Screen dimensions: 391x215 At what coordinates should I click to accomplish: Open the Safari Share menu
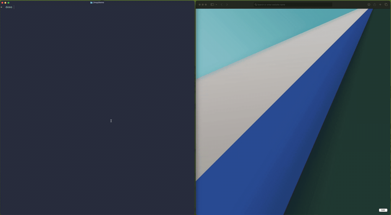point(375,5)
